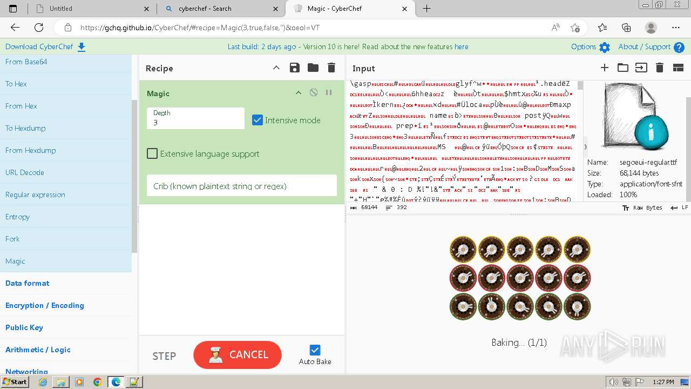Add page to favorites star icon

575,28
